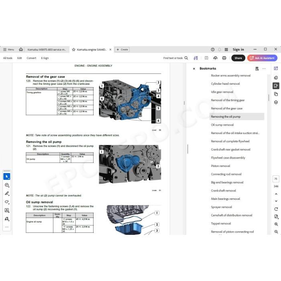
Task: Click Find text or tools search field
Action: [175, 58]
